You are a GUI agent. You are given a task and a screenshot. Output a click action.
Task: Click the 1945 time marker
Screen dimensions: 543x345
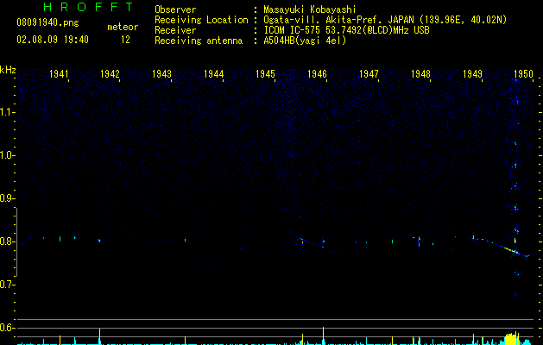click(x=265, y=73)
